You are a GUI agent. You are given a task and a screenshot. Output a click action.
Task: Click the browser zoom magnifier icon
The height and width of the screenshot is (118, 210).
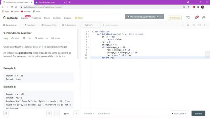pos(184,7)
